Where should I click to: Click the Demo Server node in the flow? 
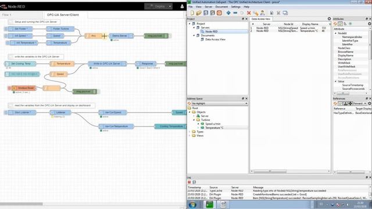click(x=121, y=36)
